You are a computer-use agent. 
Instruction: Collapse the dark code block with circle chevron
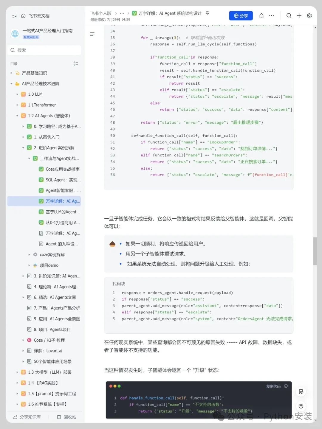click(286, 386)
